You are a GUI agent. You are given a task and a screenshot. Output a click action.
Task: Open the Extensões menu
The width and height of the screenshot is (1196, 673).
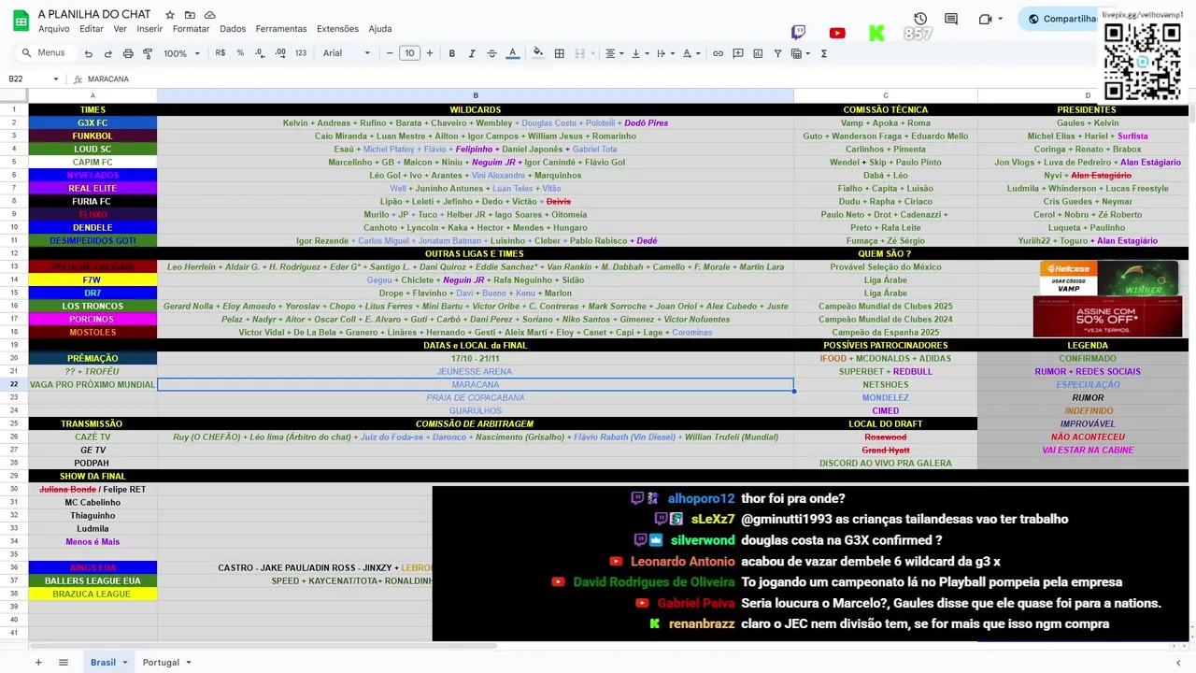point(337,29)
